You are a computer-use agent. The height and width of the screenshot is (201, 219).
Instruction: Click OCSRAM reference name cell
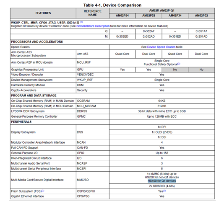click(x=93, y=101)
